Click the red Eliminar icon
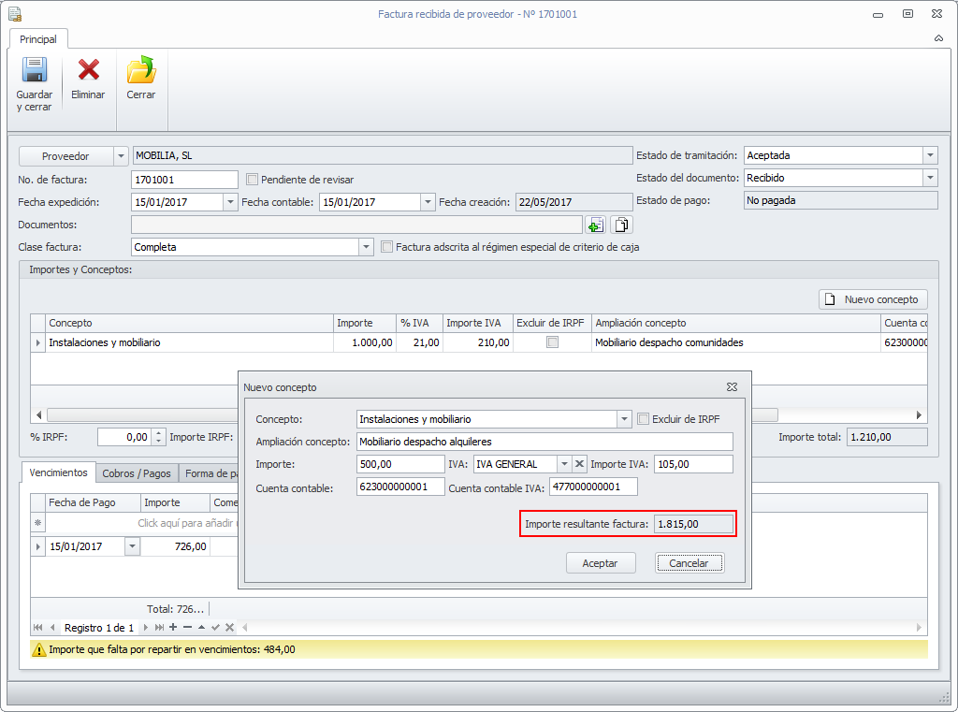This screenshot has height=712, width=958. [x=88, y=71]
